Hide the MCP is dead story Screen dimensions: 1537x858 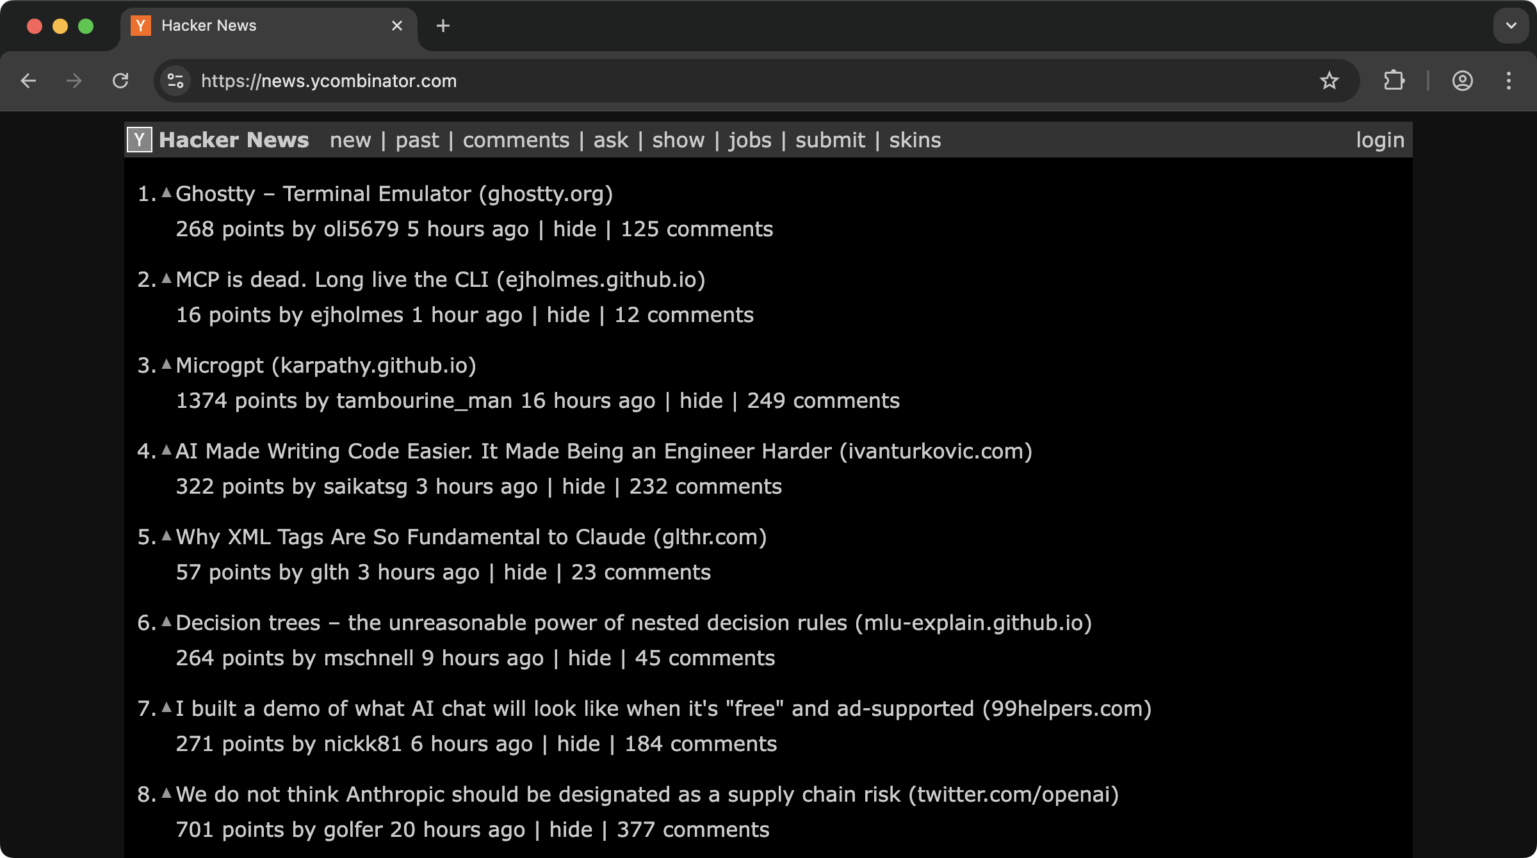click(568, 315)
